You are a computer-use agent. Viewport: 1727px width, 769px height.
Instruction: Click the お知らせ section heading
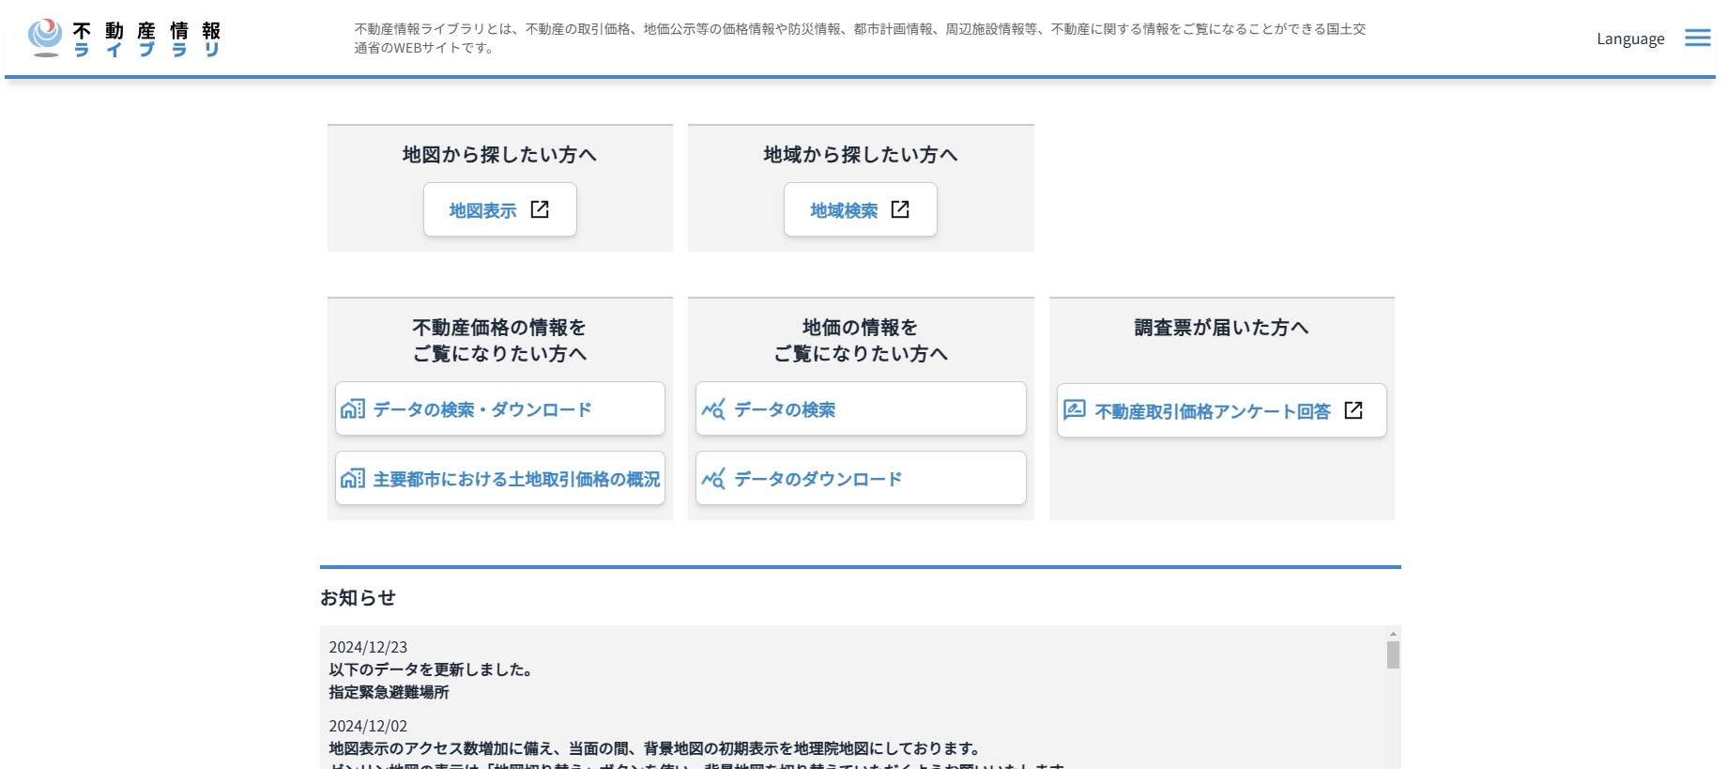pos(358,597)
